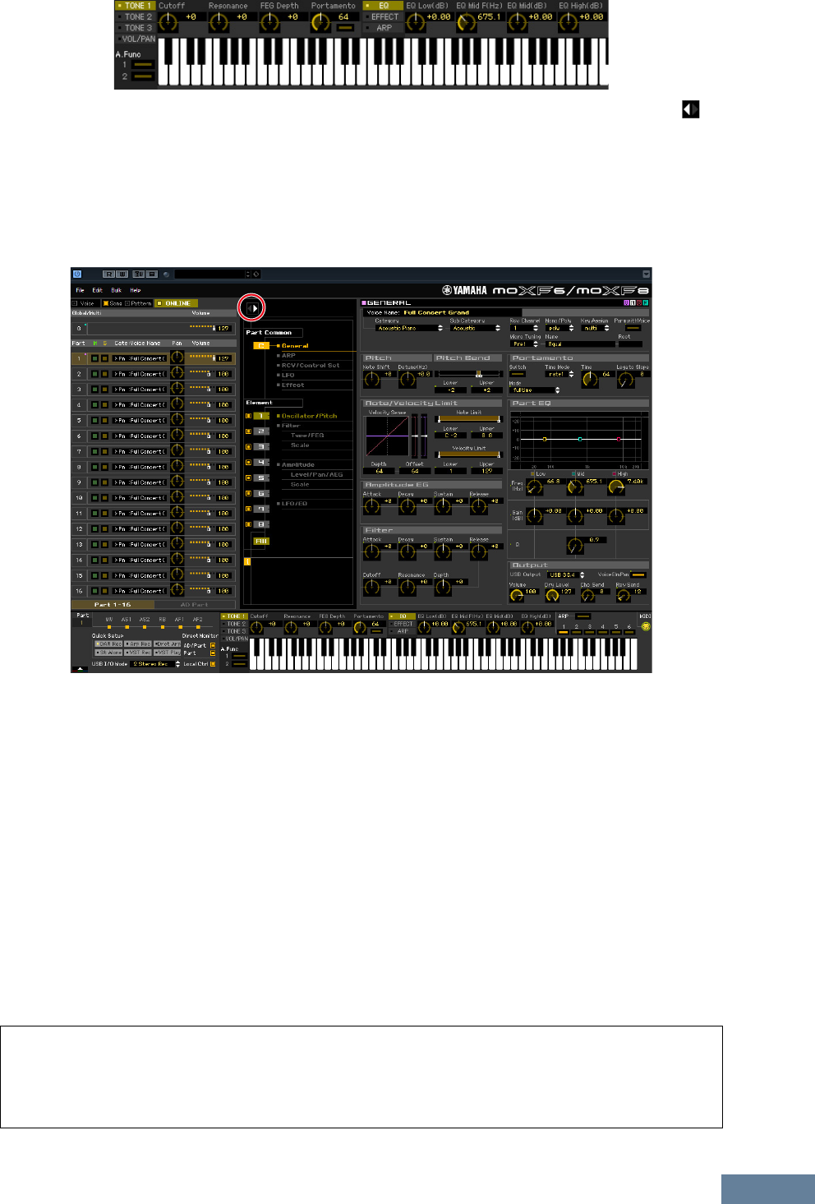Change the Rcv Channel dropdown value
The image size is (815, 1204).
[525, 328]
